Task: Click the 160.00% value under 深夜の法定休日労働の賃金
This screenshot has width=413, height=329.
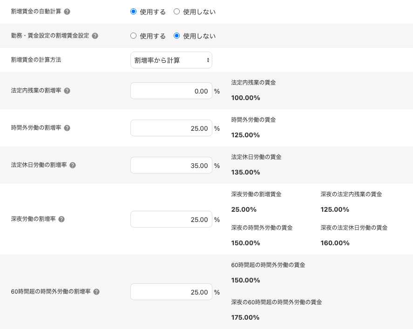Action: [x=335, y=243]
